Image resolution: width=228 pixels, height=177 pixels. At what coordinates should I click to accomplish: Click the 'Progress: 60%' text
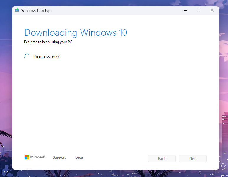[x=47, y=57]
